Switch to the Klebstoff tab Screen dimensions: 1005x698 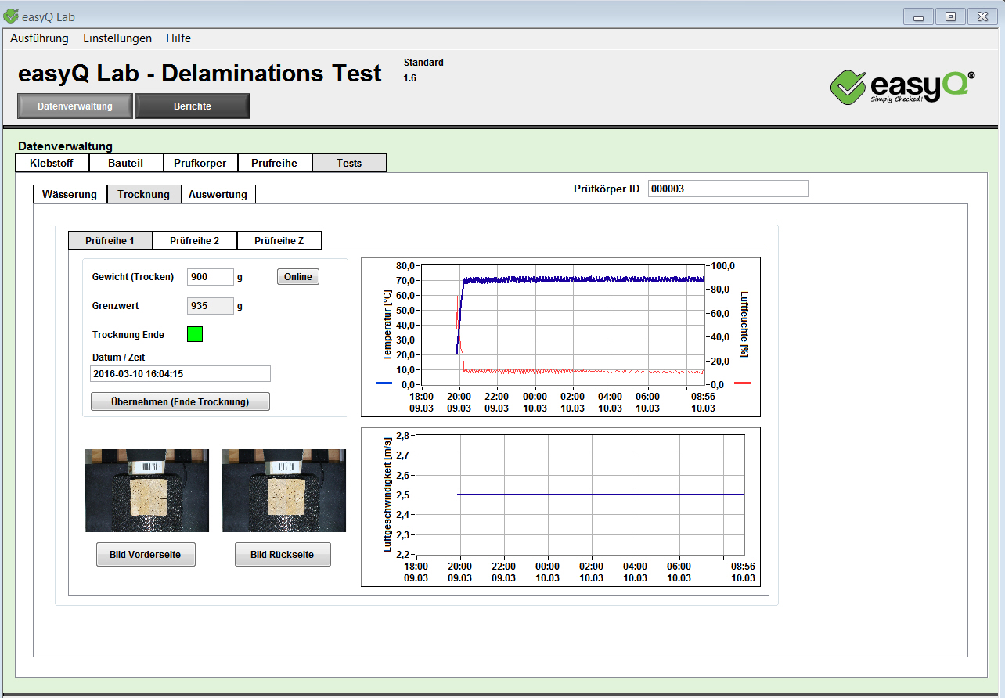pyautogui.click(x=52, y=163)
